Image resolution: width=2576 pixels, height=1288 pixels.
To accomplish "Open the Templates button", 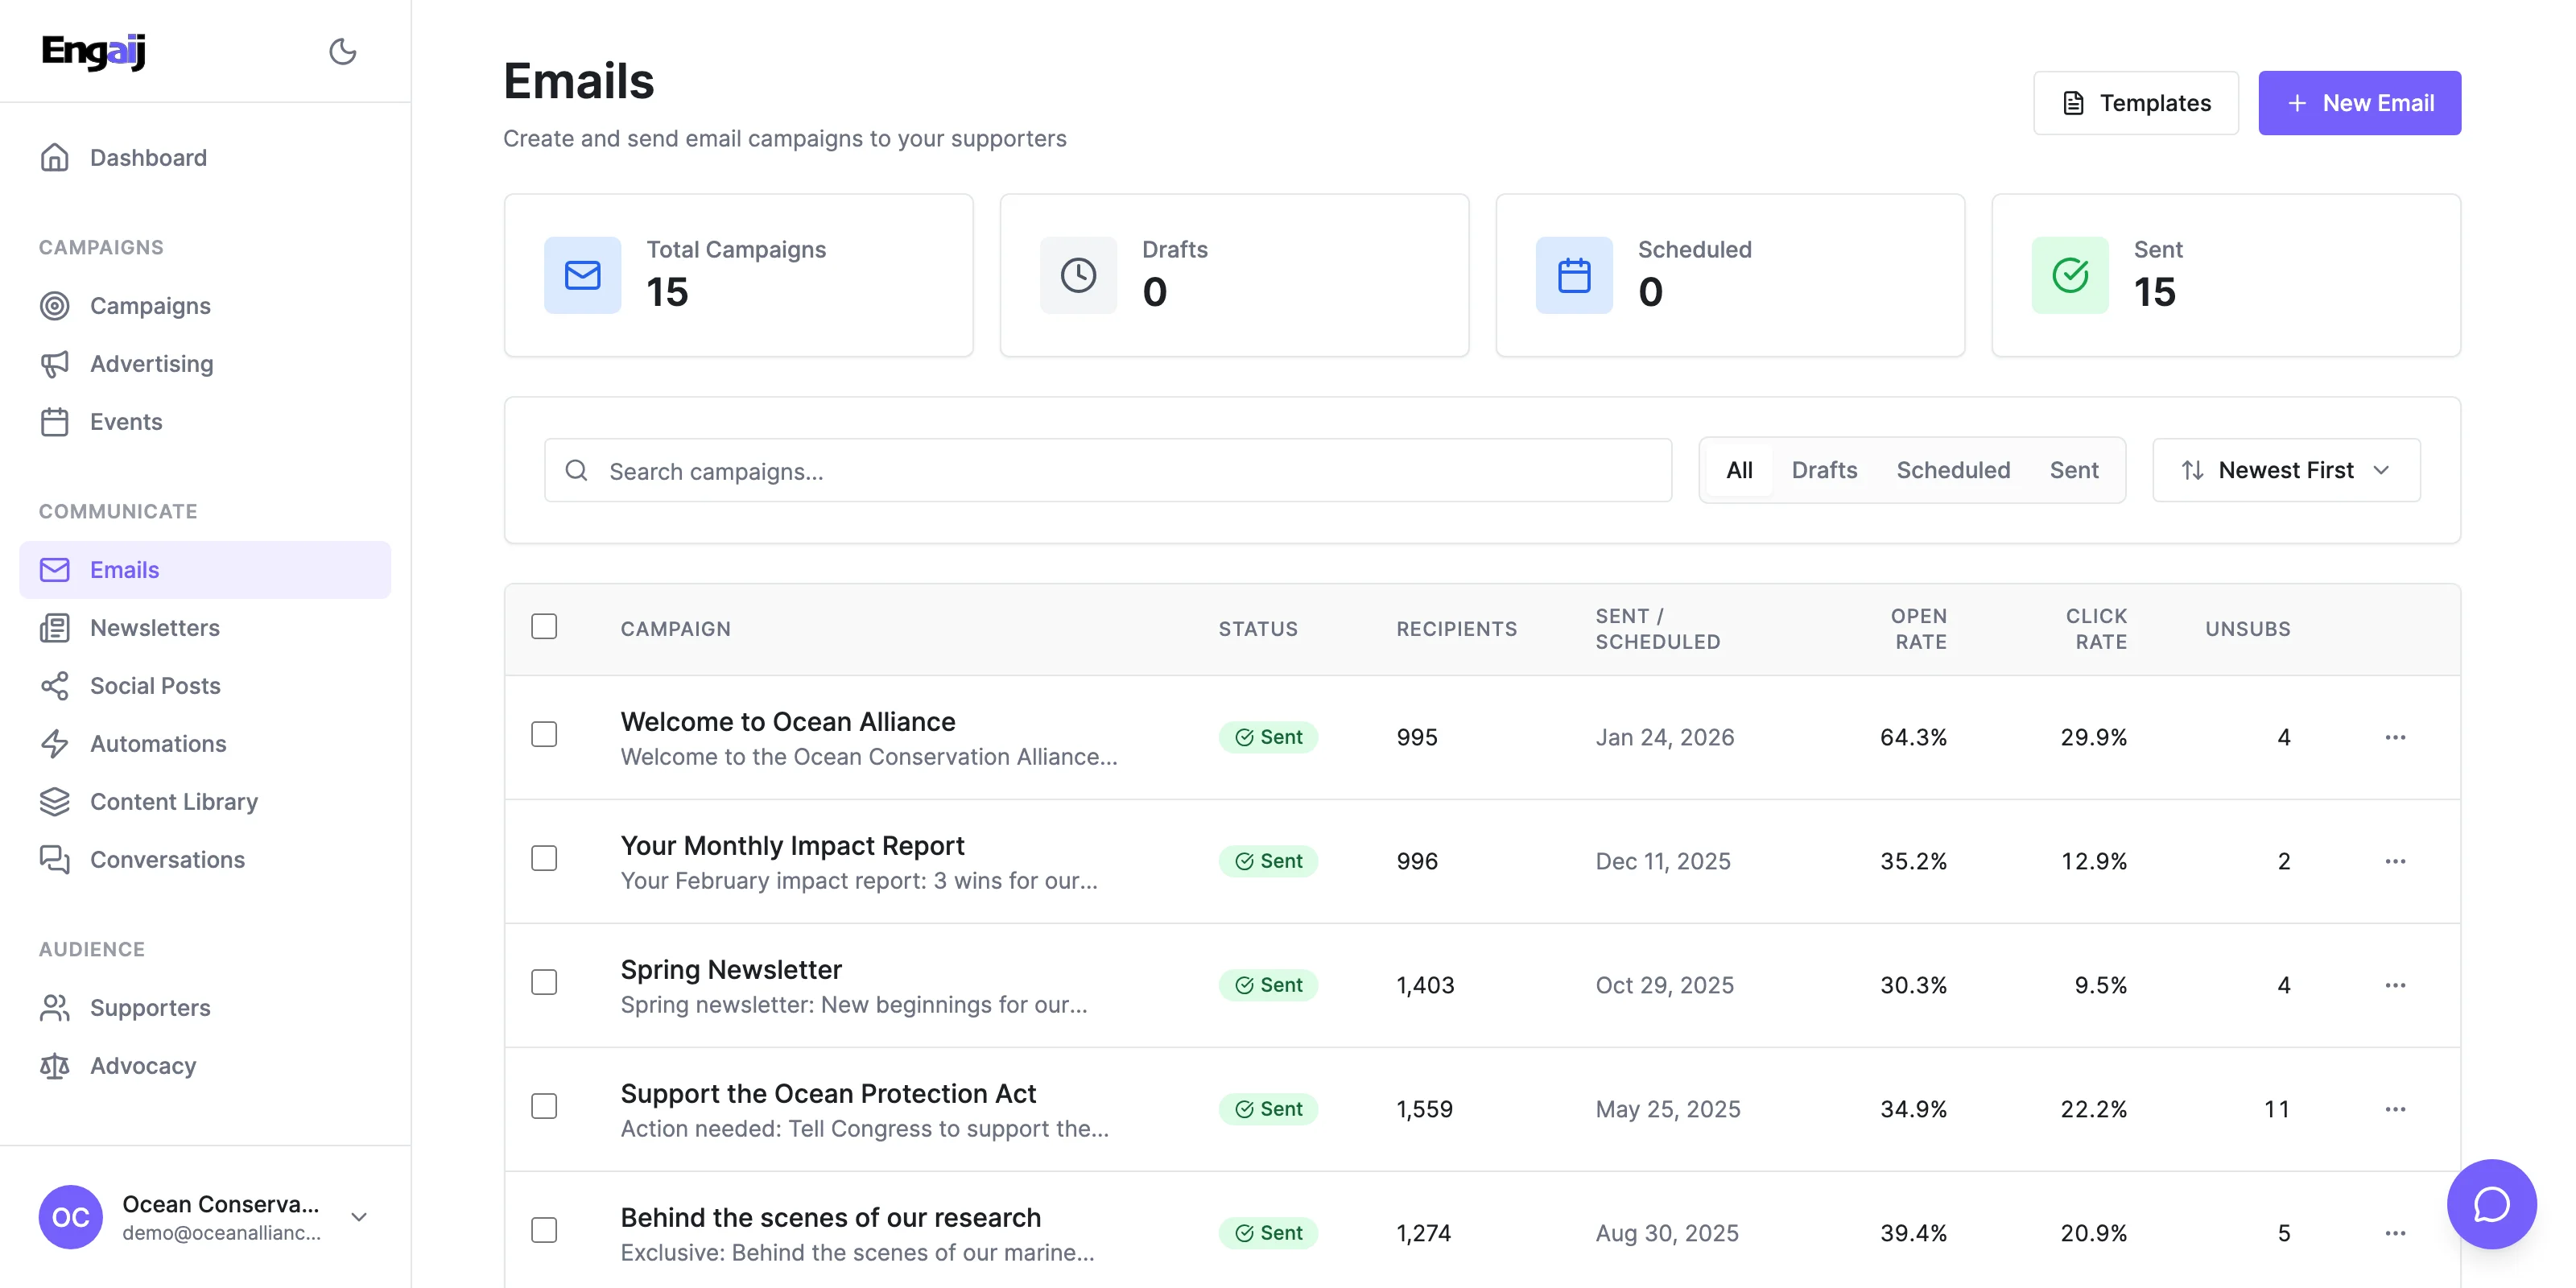I will click(2135, 103).
